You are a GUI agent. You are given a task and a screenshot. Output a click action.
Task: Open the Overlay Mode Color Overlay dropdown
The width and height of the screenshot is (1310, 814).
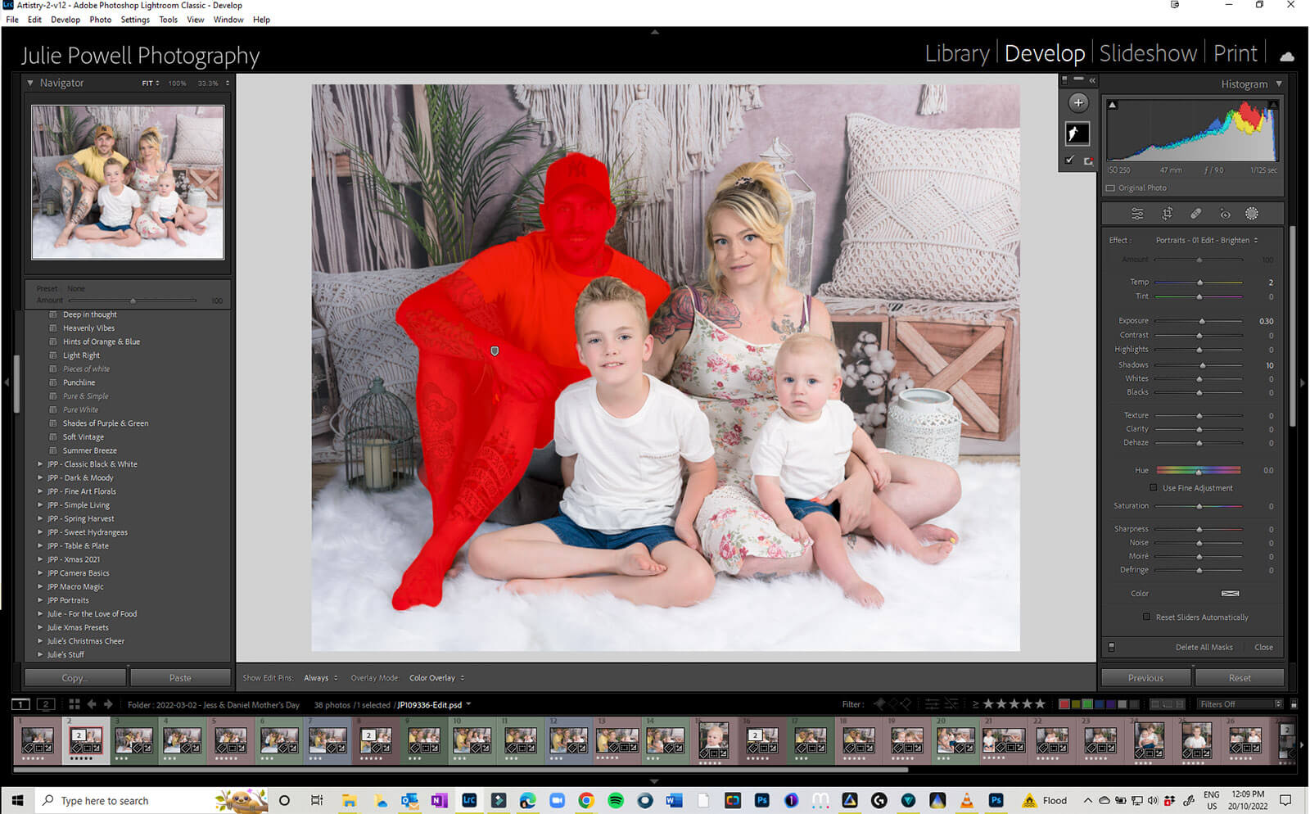[x=436, y=678]
